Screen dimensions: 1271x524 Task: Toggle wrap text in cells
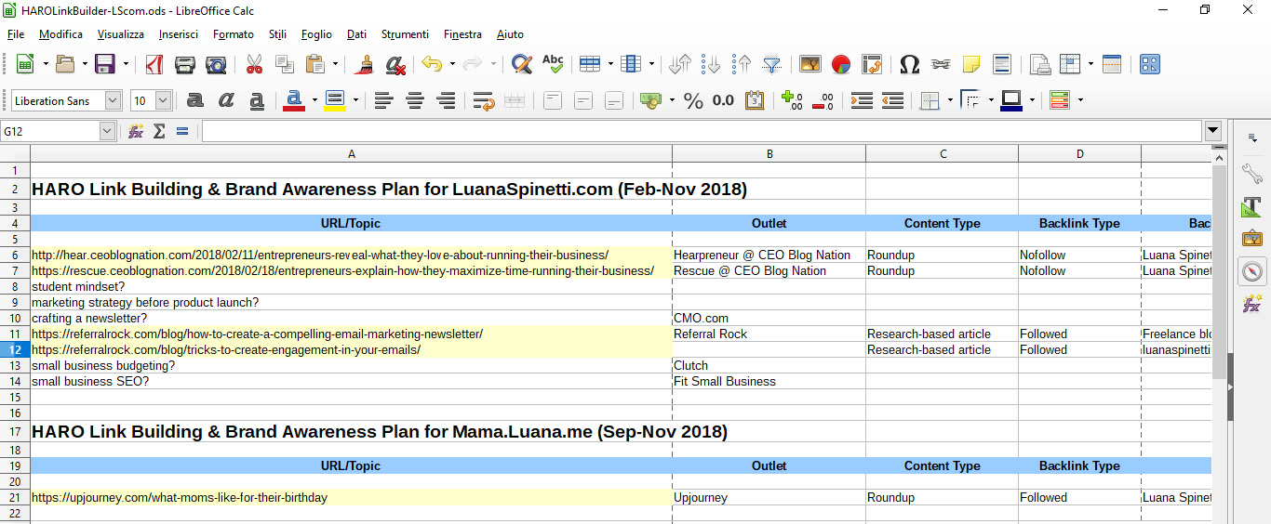[483, 100]
